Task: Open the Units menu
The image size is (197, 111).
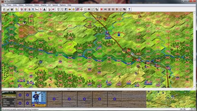Action: pyautogui.click(x=15, y=5)
